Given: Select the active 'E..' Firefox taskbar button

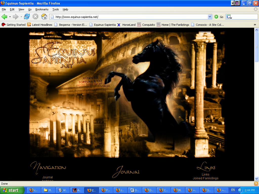Looking at the screenshot, I should (x=92, y=190).
